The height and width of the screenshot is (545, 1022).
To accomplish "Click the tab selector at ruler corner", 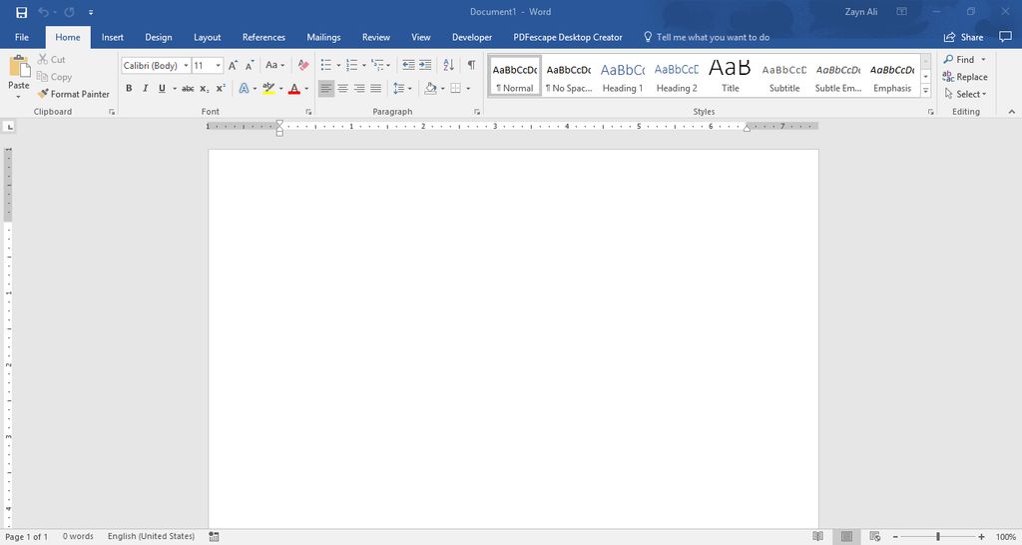I will (9, 127).
